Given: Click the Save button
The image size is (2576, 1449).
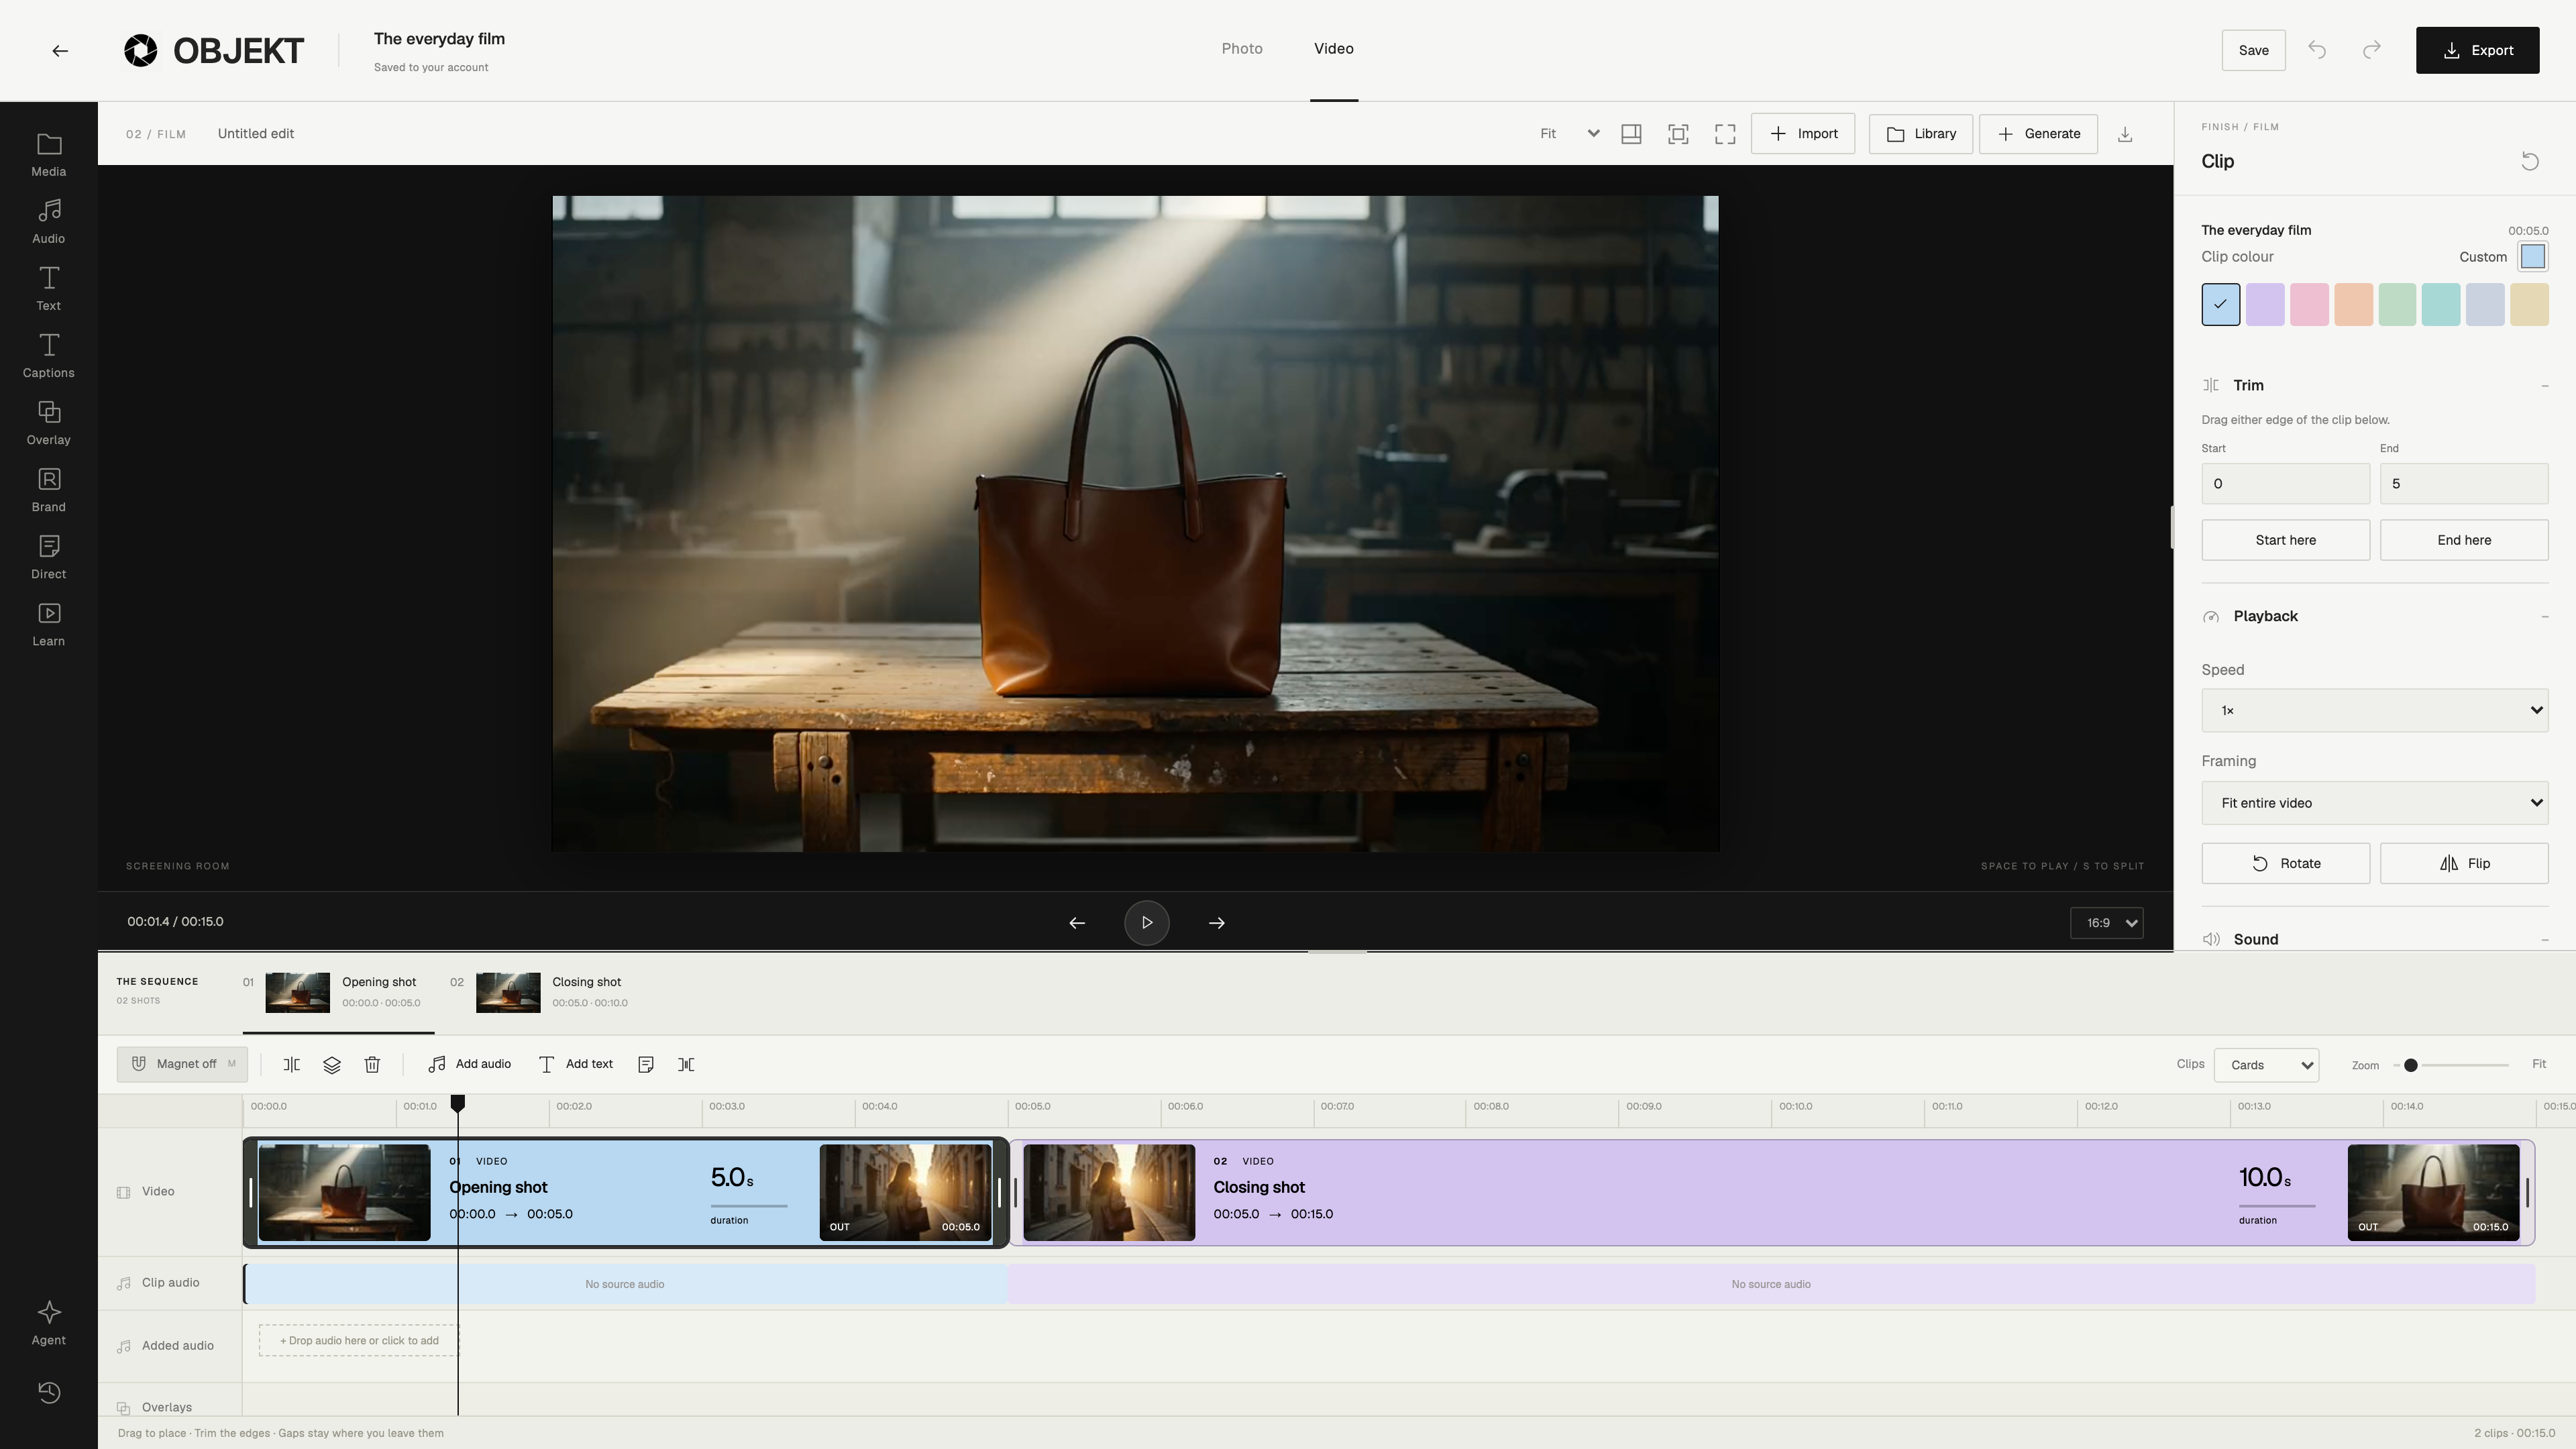Looking at the screenshot, I should tap(2253, 50).
